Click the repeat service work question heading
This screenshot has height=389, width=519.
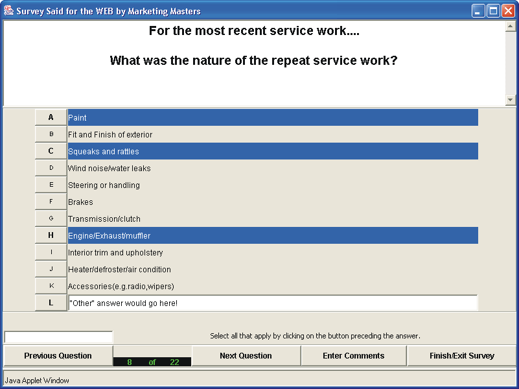(x=253, y=60)
